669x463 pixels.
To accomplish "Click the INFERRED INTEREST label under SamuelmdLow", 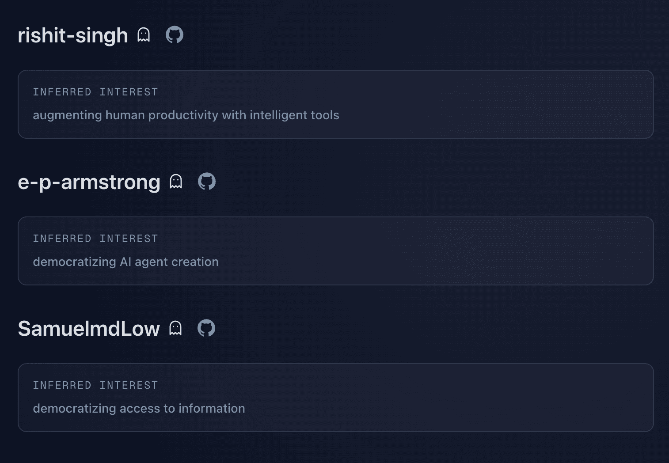I will tap(95, 385).
